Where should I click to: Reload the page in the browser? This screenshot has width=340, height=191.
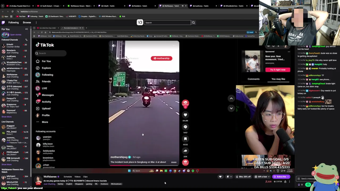pyautogui.click(x=12, y=11)
